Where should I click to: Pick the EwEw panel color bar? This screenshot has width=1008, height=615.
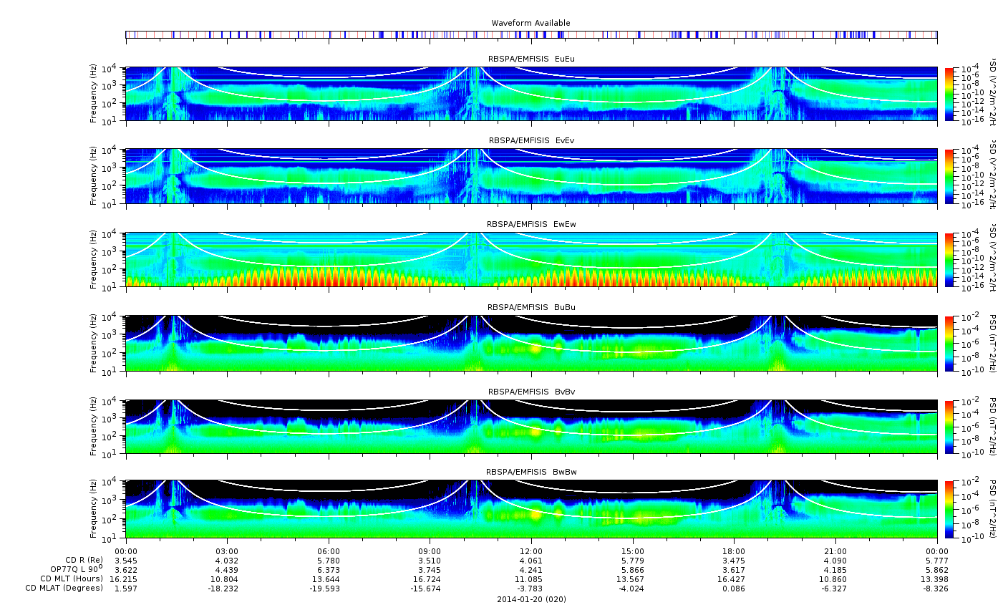949,259
